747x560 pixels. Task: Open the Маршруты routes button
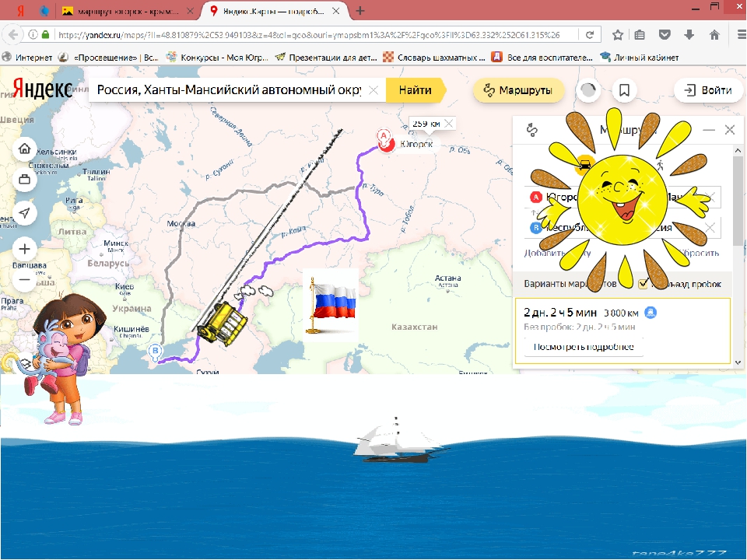coord(518,90)
